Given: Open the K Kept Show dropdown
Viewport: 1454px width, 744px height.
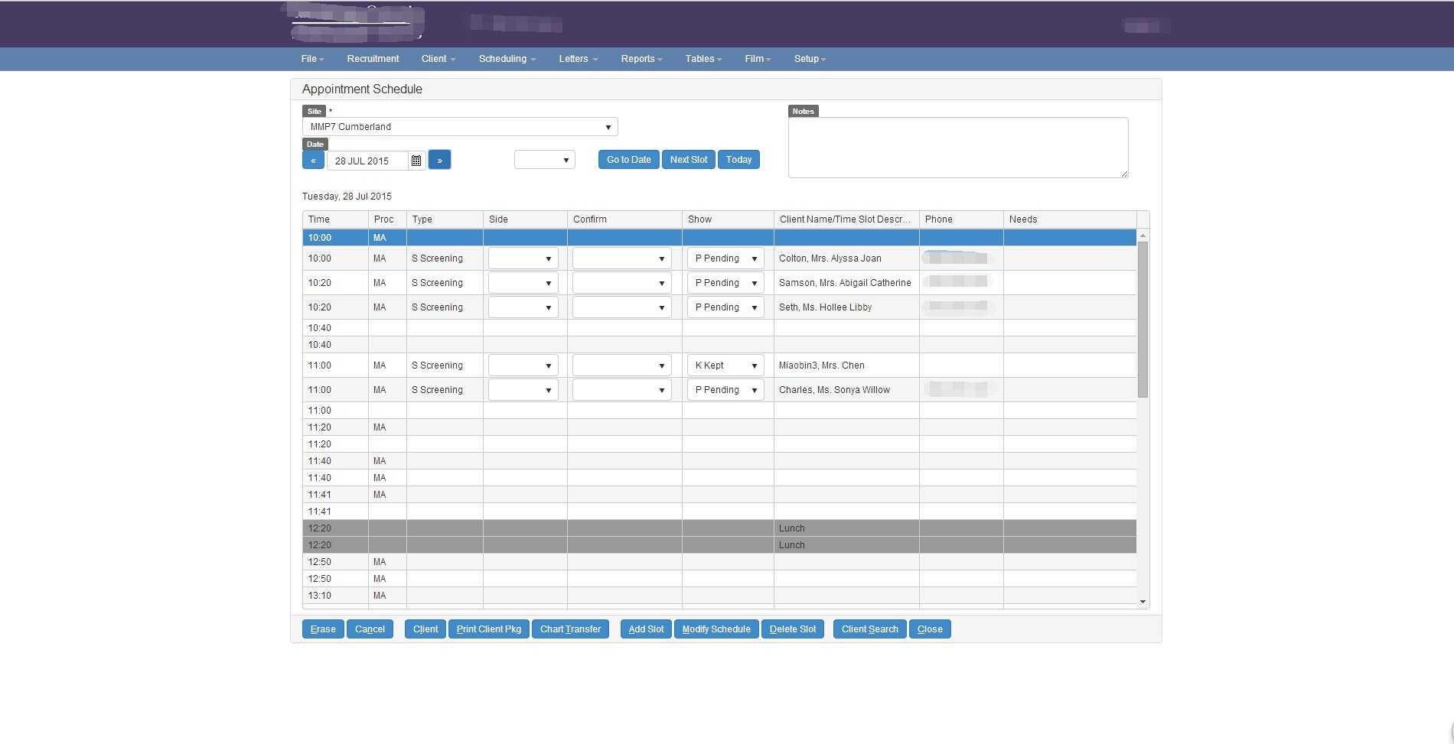Looking at the screenshot, I should click(725, 366).
